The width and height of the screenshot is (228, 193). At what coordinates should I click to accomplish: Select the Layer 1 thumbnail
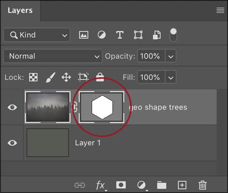pyautogui.click(x=48, y=142)
